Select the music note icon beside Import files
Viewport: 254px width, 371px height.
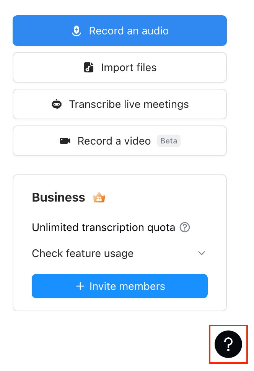pos(88,67)
